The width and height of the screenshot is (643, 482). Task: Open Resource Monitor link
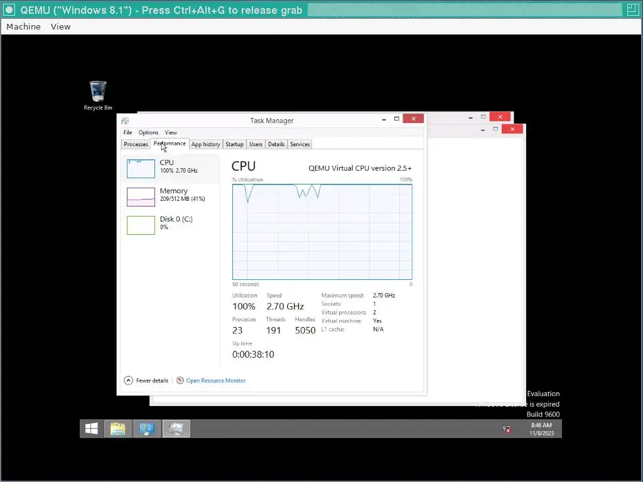[216, 380]
